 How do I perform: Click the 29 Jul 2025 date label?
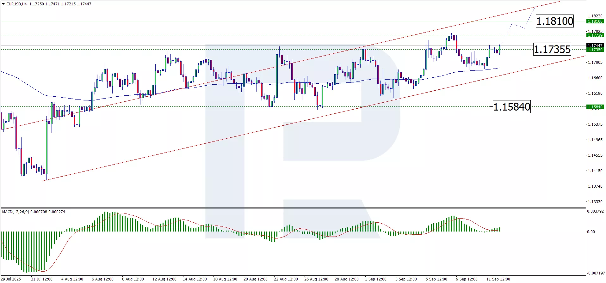pos(11,279)
